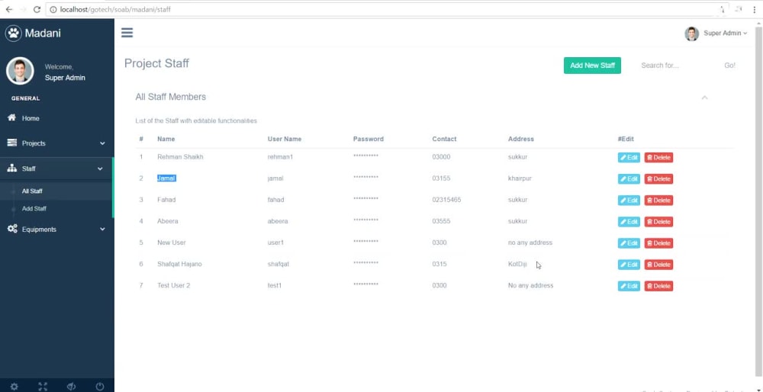Click address cell khairpur
This screenshot has width=763, height=392.
[520, 178]
